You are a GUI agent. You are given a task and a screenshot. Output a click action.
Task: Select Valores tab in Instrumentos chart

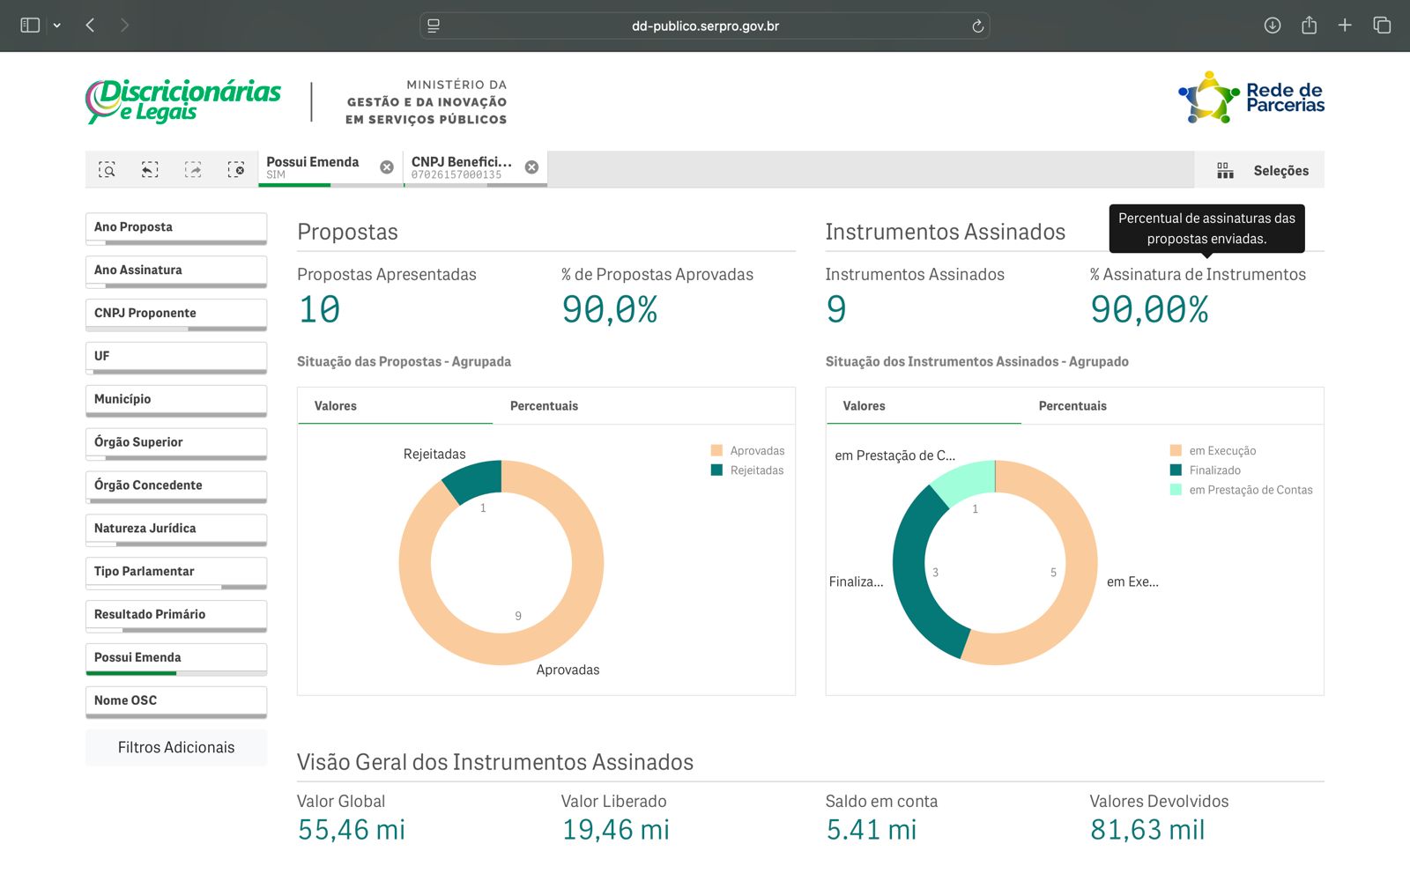click(864, 406)
